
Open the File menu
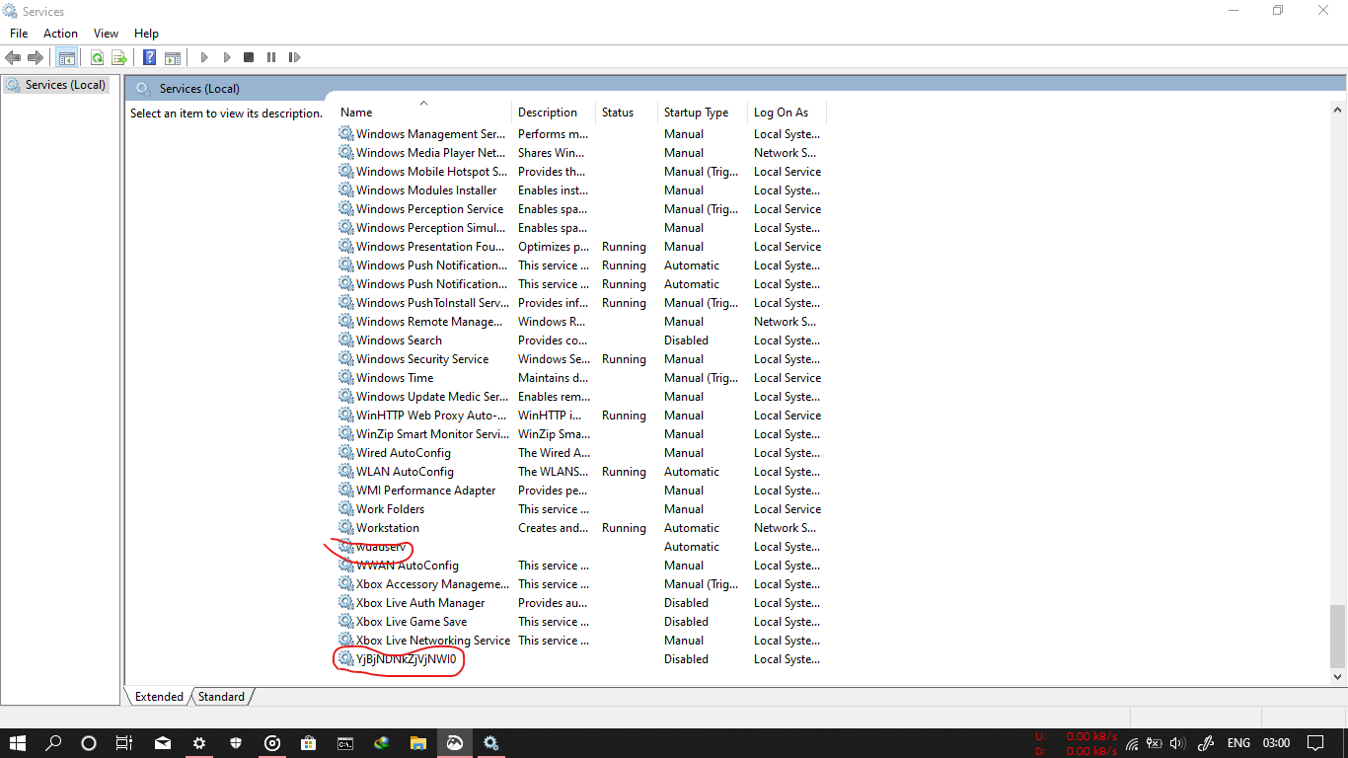click(x=19, y=34)
